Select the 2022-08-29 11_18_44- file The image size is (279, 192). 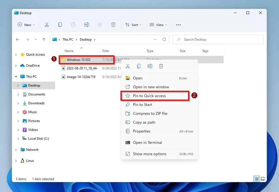click(80, 68)
